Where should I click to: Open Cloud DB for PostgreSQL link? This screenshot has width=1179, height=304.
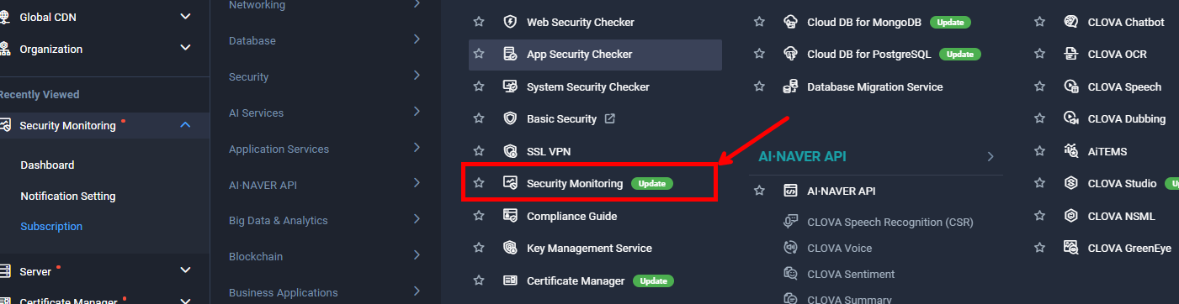coord(869,54)
